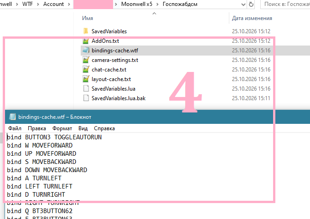Click the camera-settings.txt file icon
The image size is (310, 219).
coord(86,60)
